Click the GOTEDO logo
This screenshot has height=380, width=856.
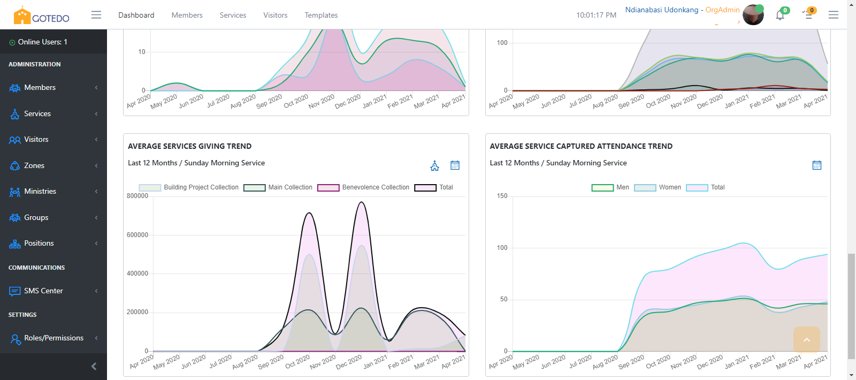(x=42, y=16)
